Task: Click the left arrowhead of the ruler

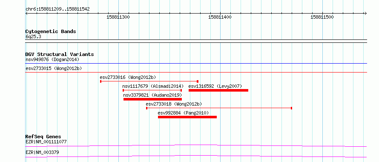Action: [x=26, y=13]
